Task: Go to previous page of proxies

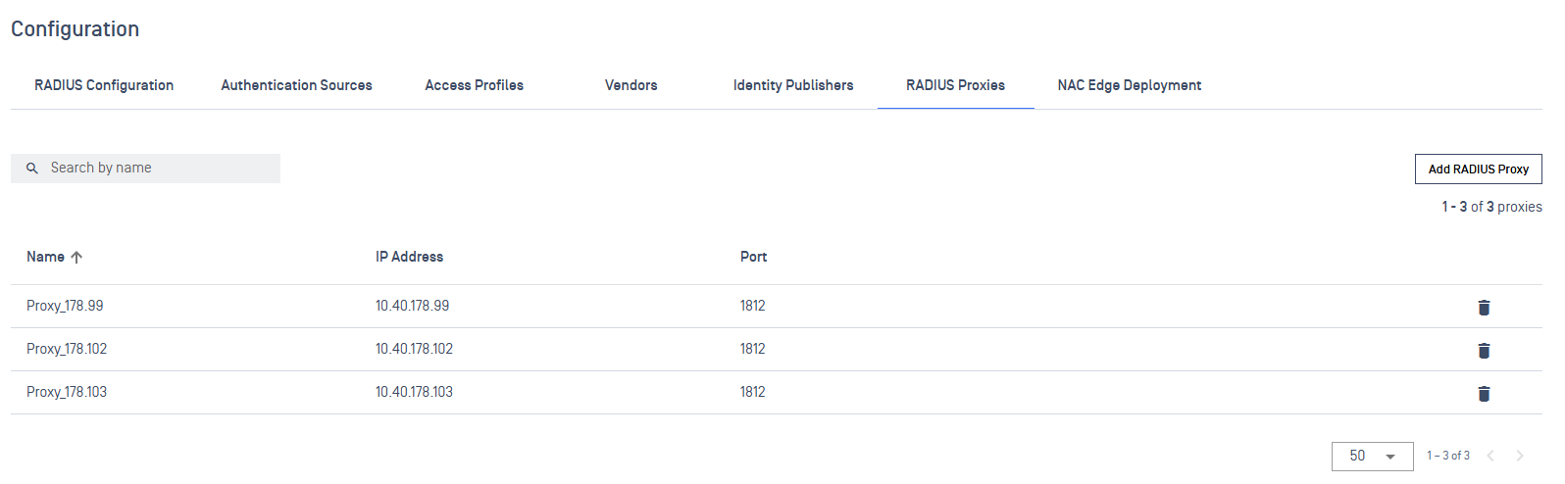Action: (1490, 456)
